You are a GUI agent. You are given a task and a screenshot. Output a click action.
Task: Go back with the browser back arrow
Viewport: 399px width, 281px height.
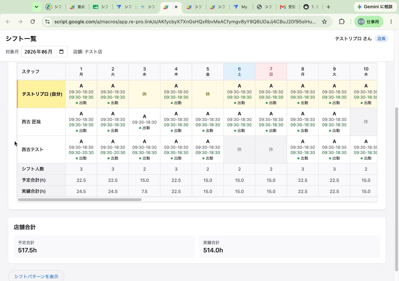coord(8,22)
